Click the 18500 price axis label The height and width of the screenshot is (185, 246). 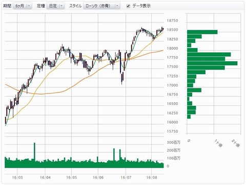[172, 30]
